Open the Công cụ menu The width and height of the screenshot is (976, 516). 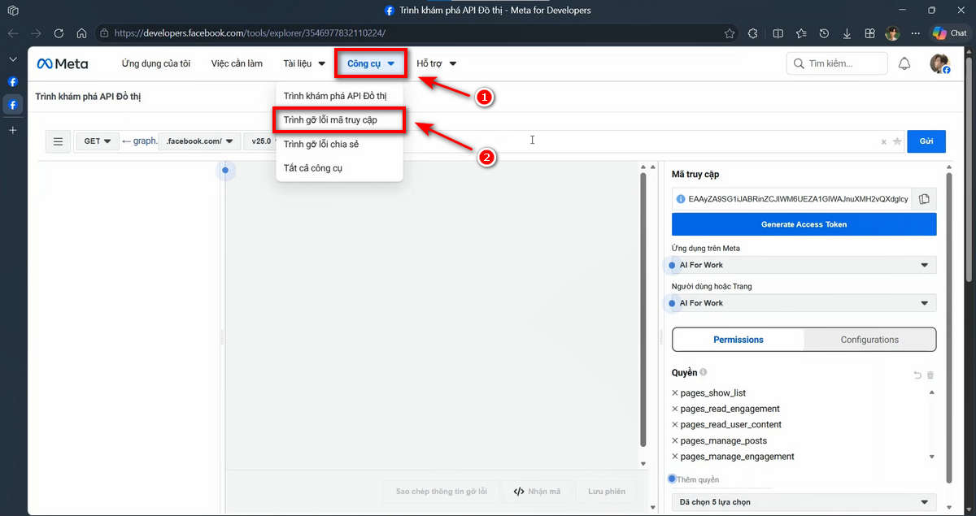[x=371, y=63]
